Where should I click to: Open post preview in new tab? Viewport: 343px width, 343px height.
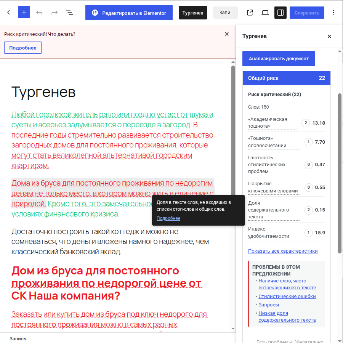point(250,13)
